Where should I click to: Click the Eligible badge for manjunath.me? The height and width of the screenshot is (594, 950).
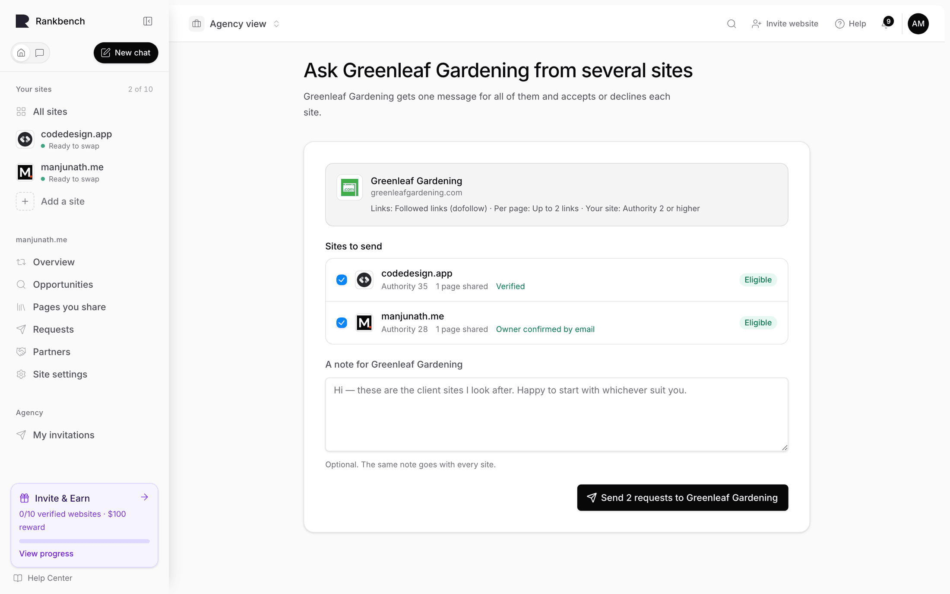click(x=758, y=323)
